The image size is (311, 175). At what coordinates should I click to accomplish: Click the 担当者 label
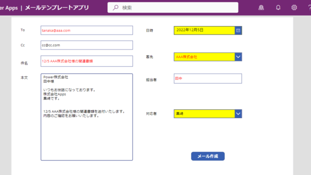tap(151, 80)
